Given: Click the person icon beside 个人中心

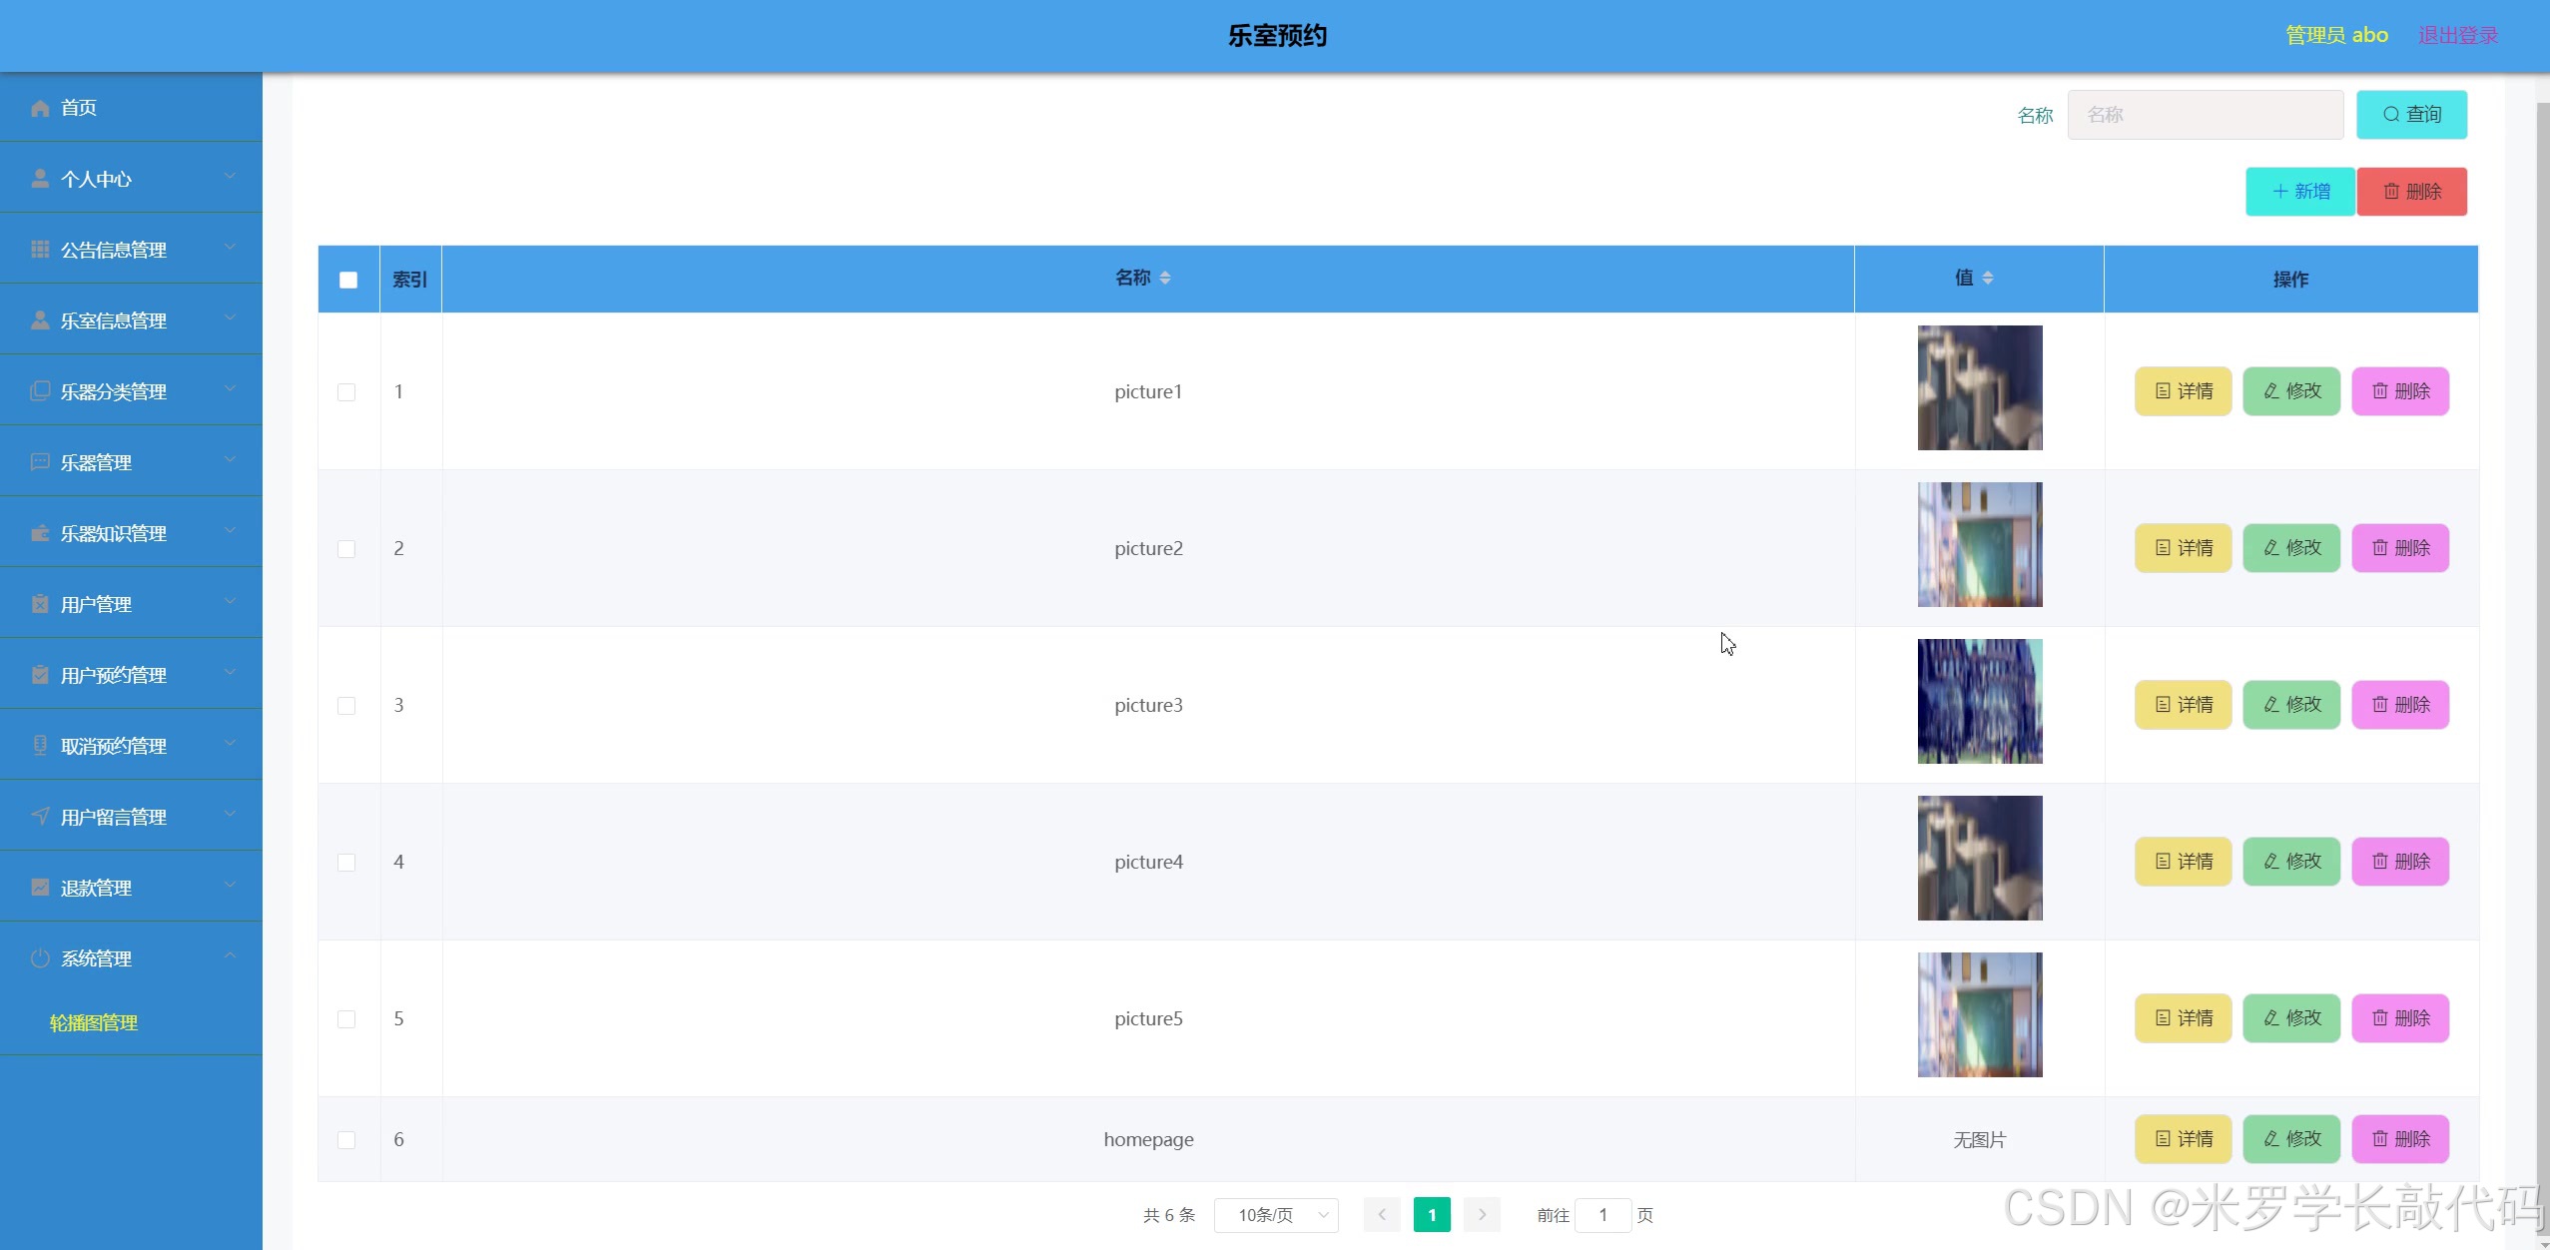Looking at the screenshot, I should [40, 179].
